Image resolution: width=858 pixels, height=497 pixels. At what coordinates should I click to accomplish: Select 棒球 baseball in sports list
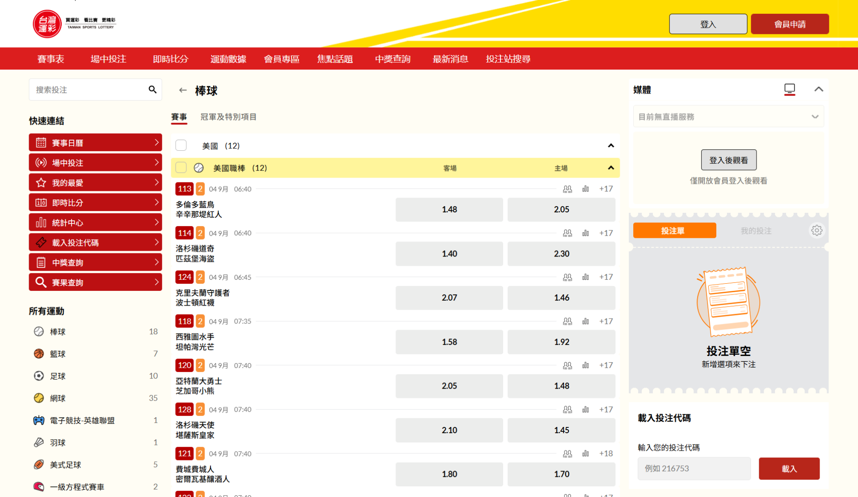coord(95,331)
